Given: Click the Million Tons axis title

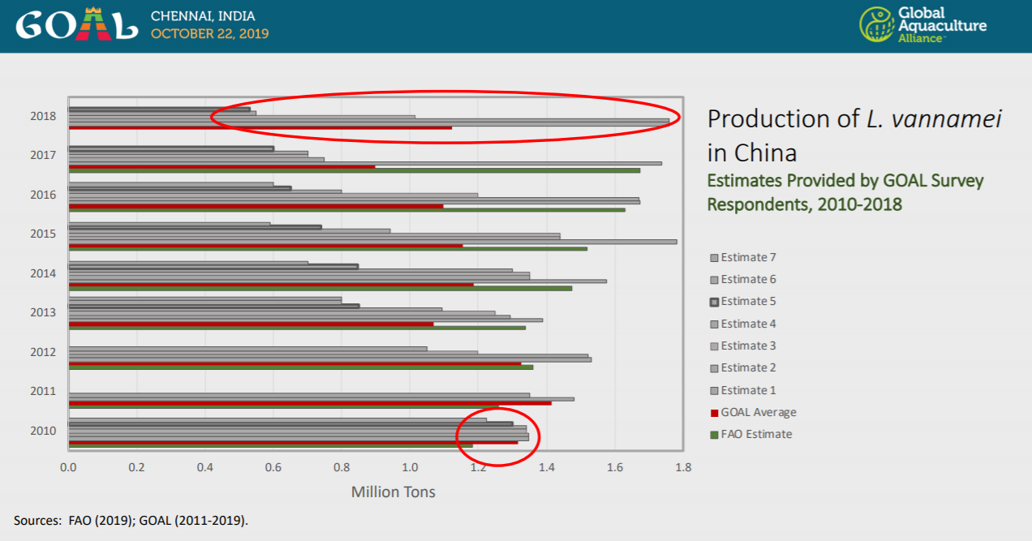Looking at the screenshot, I should (393, 492).
